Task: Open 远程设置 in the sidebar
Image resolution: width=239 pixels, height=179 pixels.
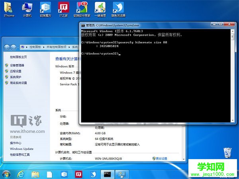Action: 16,71
